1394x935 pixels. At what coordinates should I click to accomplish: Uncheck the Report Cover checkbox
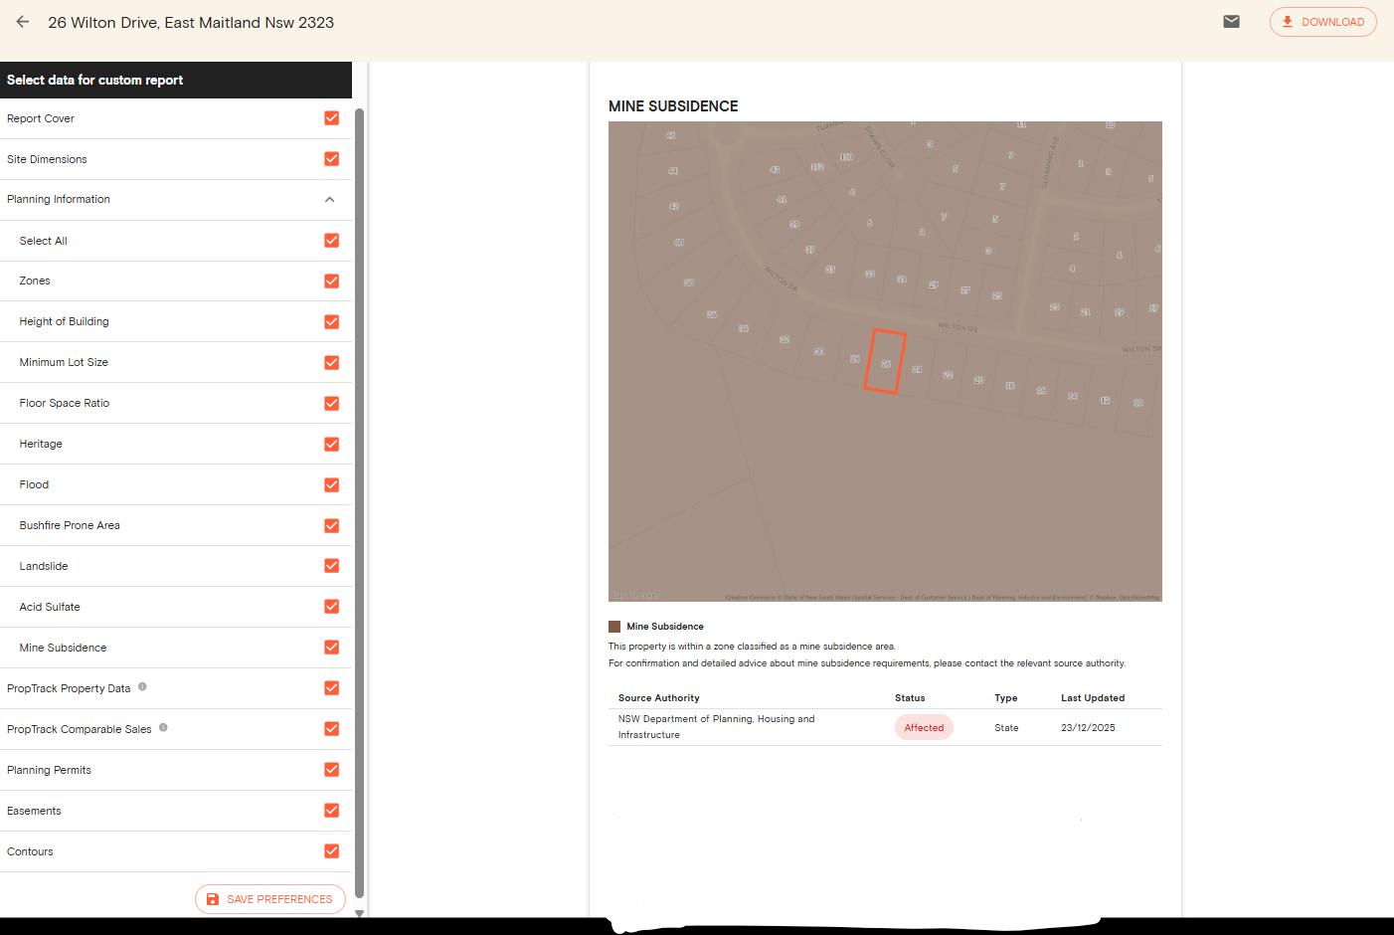[x=332, y=118]
